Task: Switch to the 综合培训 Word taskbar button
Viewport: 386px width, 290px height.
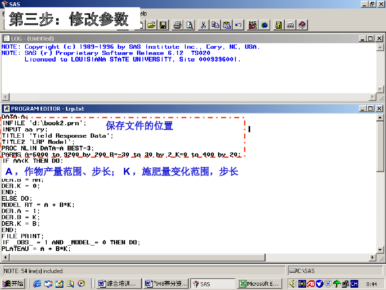Action: (x=119, y=283)
